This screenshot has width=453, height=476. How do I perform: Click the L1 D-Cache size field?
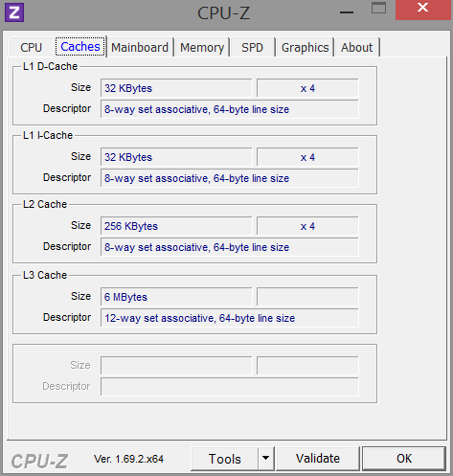click(x=176, y=88)
